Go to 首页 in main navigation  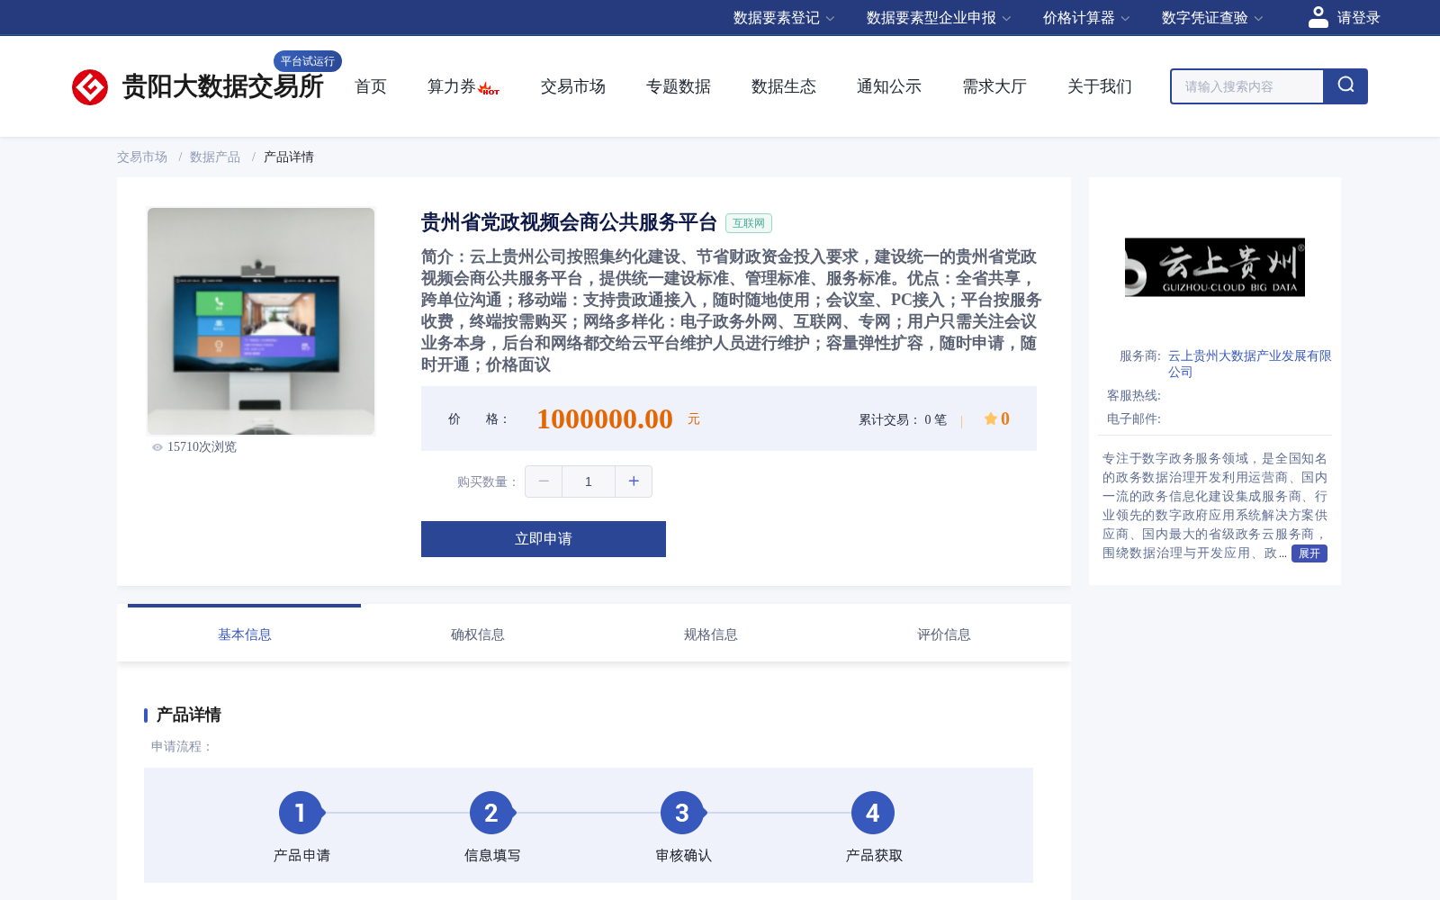click(x=371, y=86)
